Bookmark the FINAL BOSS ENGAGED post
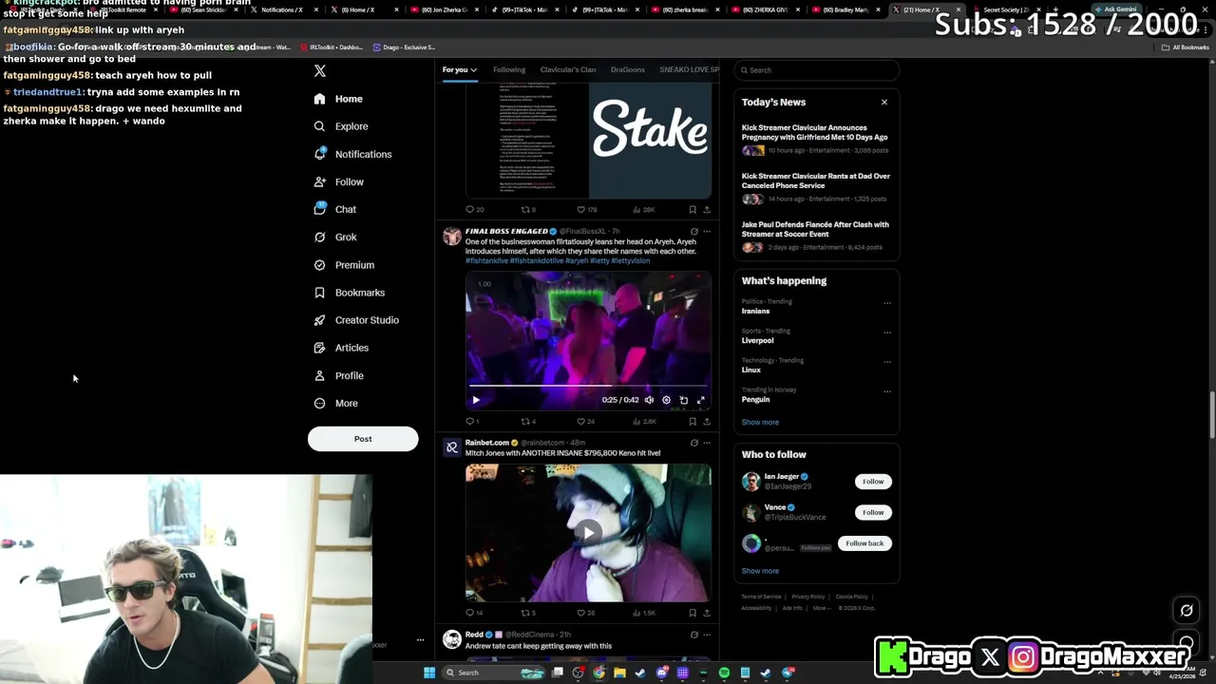The height and width of the screenshot is (684, 1216). coord(693,422)
